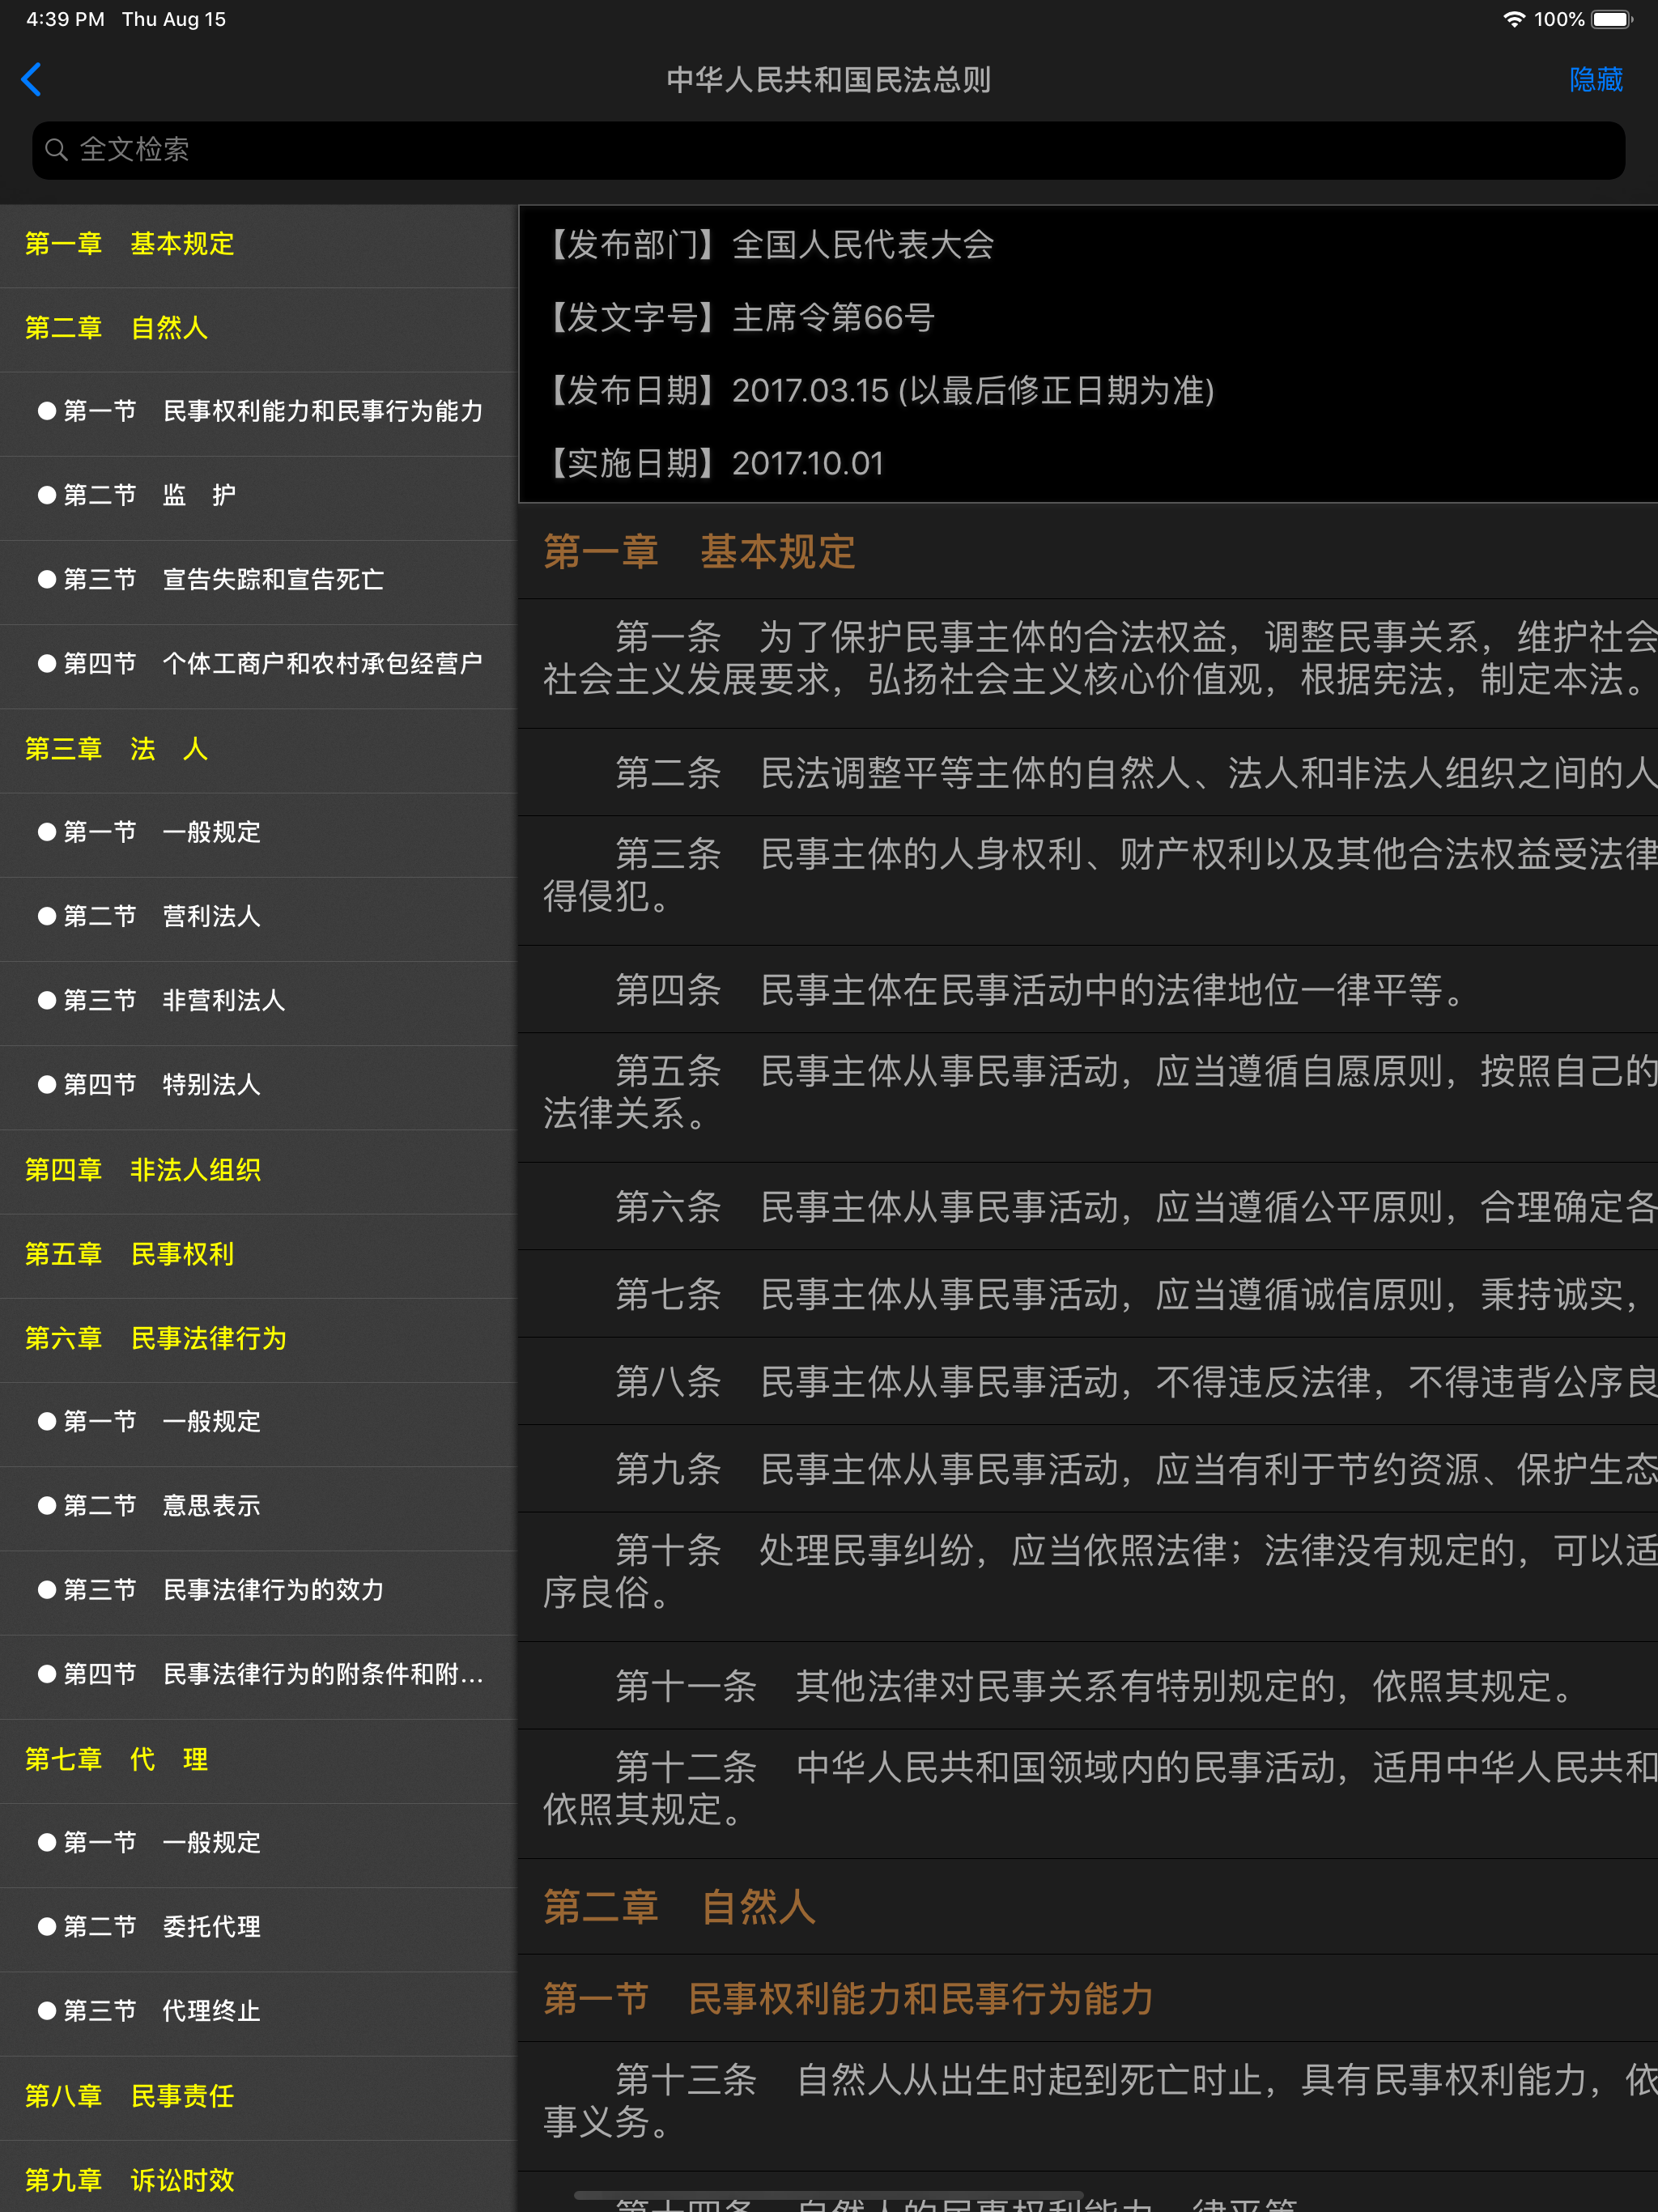This screenshot has width=1658, height=2212.
Task: Tap article 第二条 in the content
Action: point(1088,773)
